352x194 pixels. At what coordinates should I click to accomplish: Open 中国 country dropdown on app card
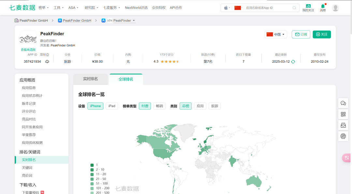click(276, 34)
